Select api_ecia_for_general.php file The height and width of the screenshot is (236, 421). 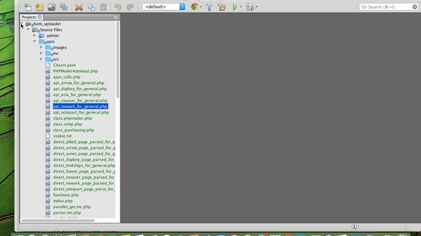pos(77,94)
